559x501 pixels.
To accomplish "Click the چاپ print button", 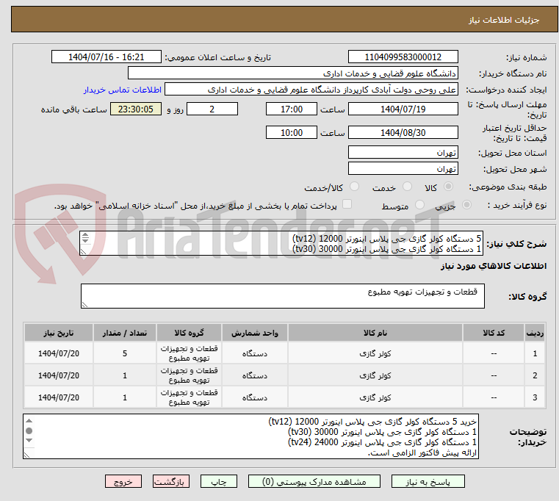I will pos(219,481).
